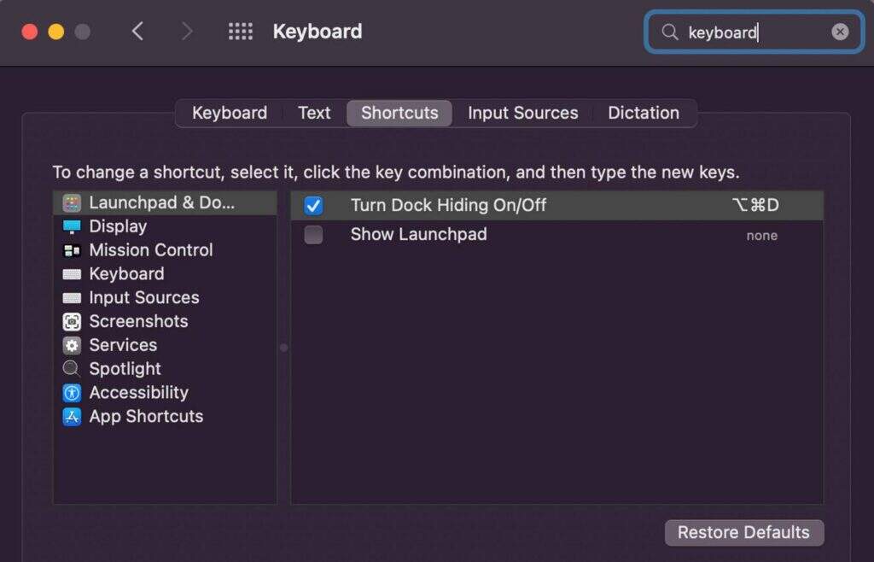This screenshot has height=562, width=874.
Task: Click the Services gear icon
Action: 73,345
